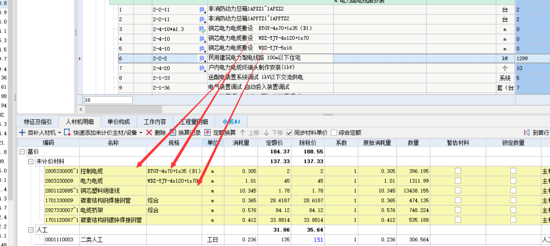Screen dimensions: 550x246
Task: Click 碳素结构钢镀锌焊接钢管 name cell
Action: pos(113,220)
